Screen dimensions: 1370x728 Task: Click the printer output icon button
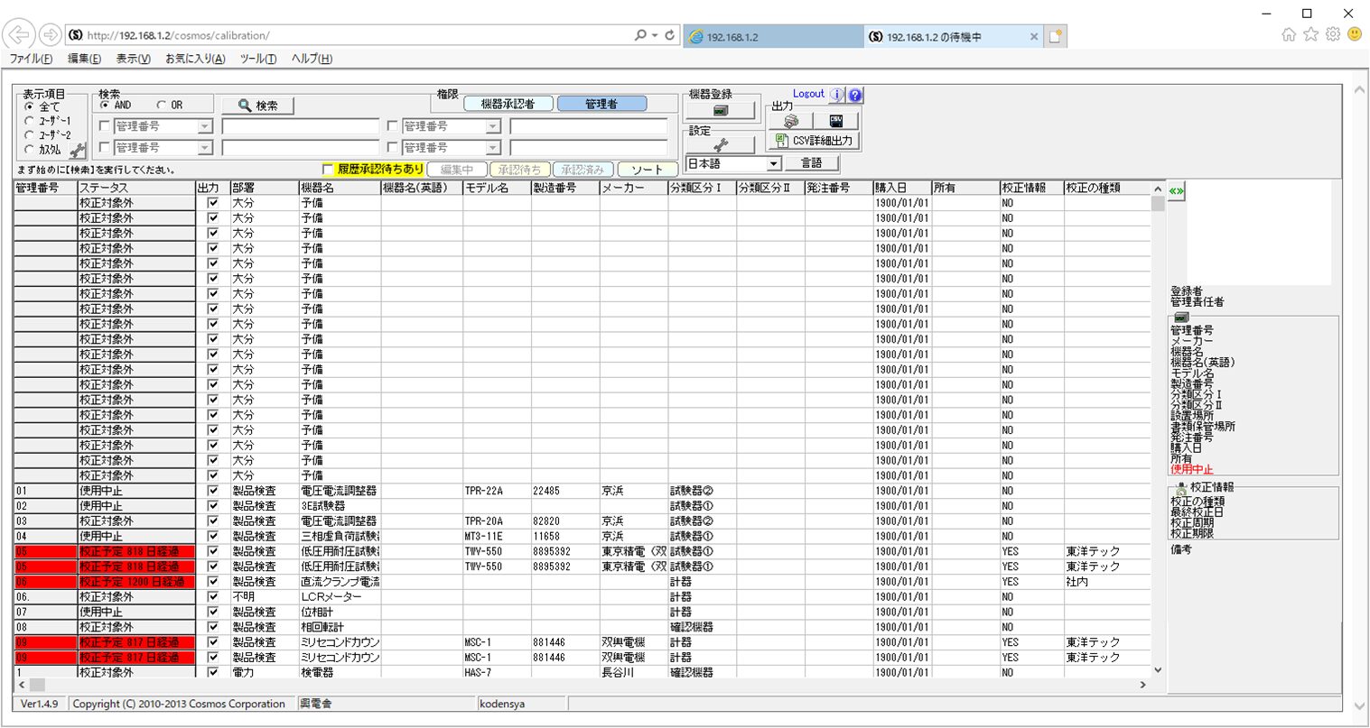pos(791,121)
